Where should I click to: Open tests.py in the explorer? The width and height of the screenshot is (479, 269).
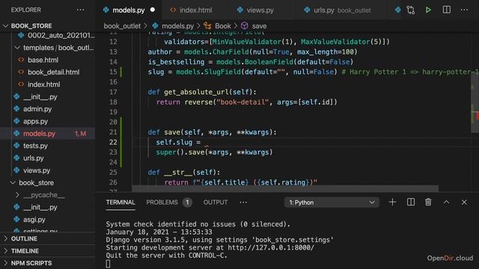coord(35,146)
